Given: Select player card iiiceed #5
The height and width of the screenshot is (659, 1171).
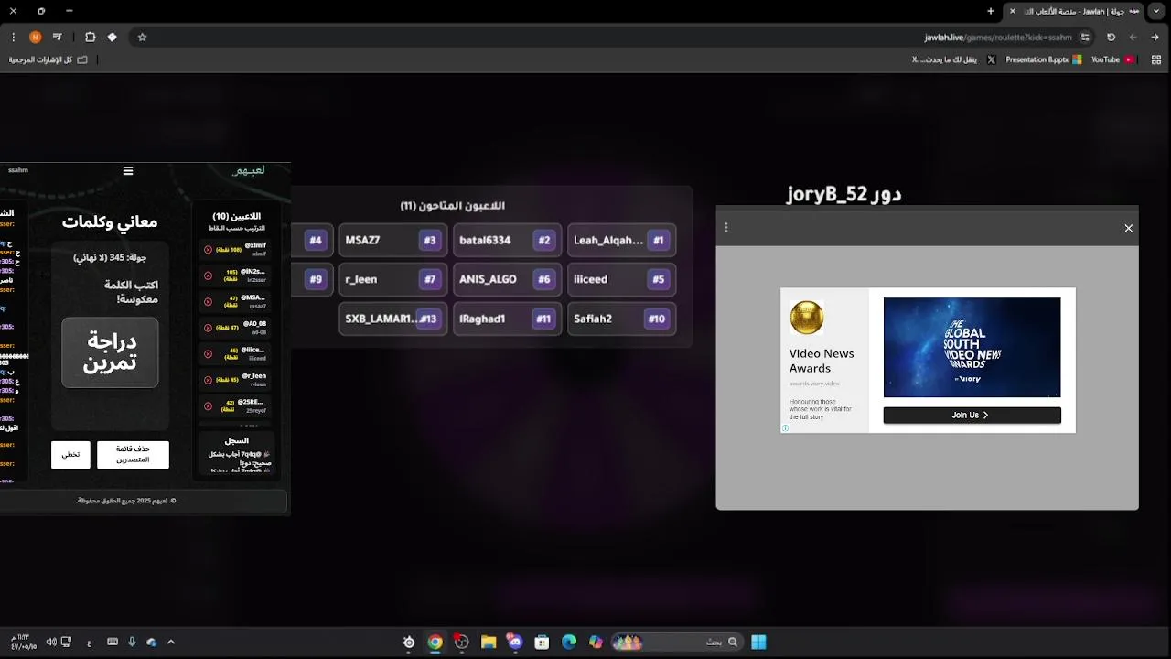Looking at the screenshot, I should 621,279.
